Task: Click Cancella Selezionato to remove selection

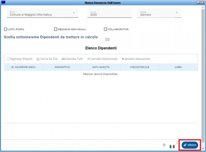Action: click(102, 59)
